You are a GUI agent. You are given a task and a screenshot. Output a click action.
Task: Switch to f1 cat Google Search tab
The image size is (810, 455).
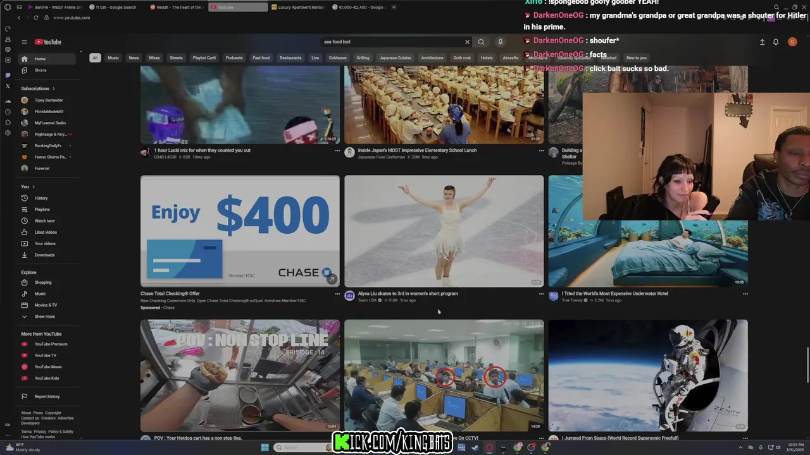click(115, 7)
